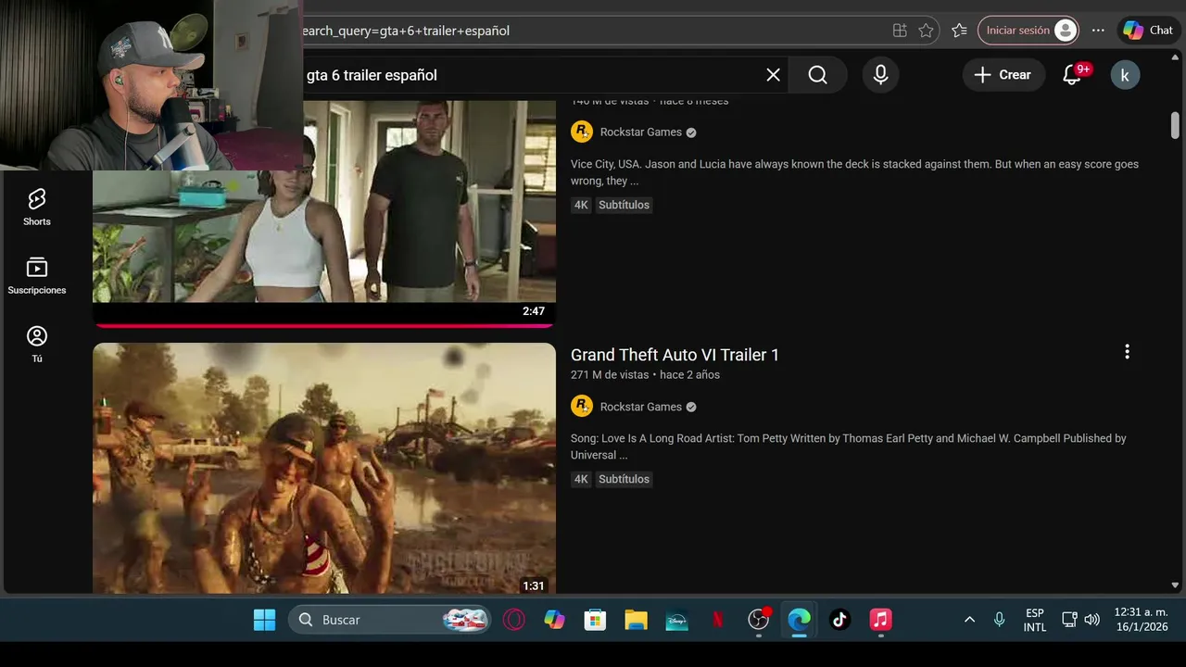Open the browser favorites list icon
The height and width of the screenshot is (667, 1186).
(x=959, y=31)
